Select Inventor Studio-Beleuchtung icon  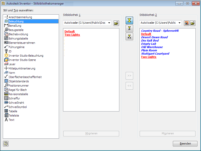point(6,55)
